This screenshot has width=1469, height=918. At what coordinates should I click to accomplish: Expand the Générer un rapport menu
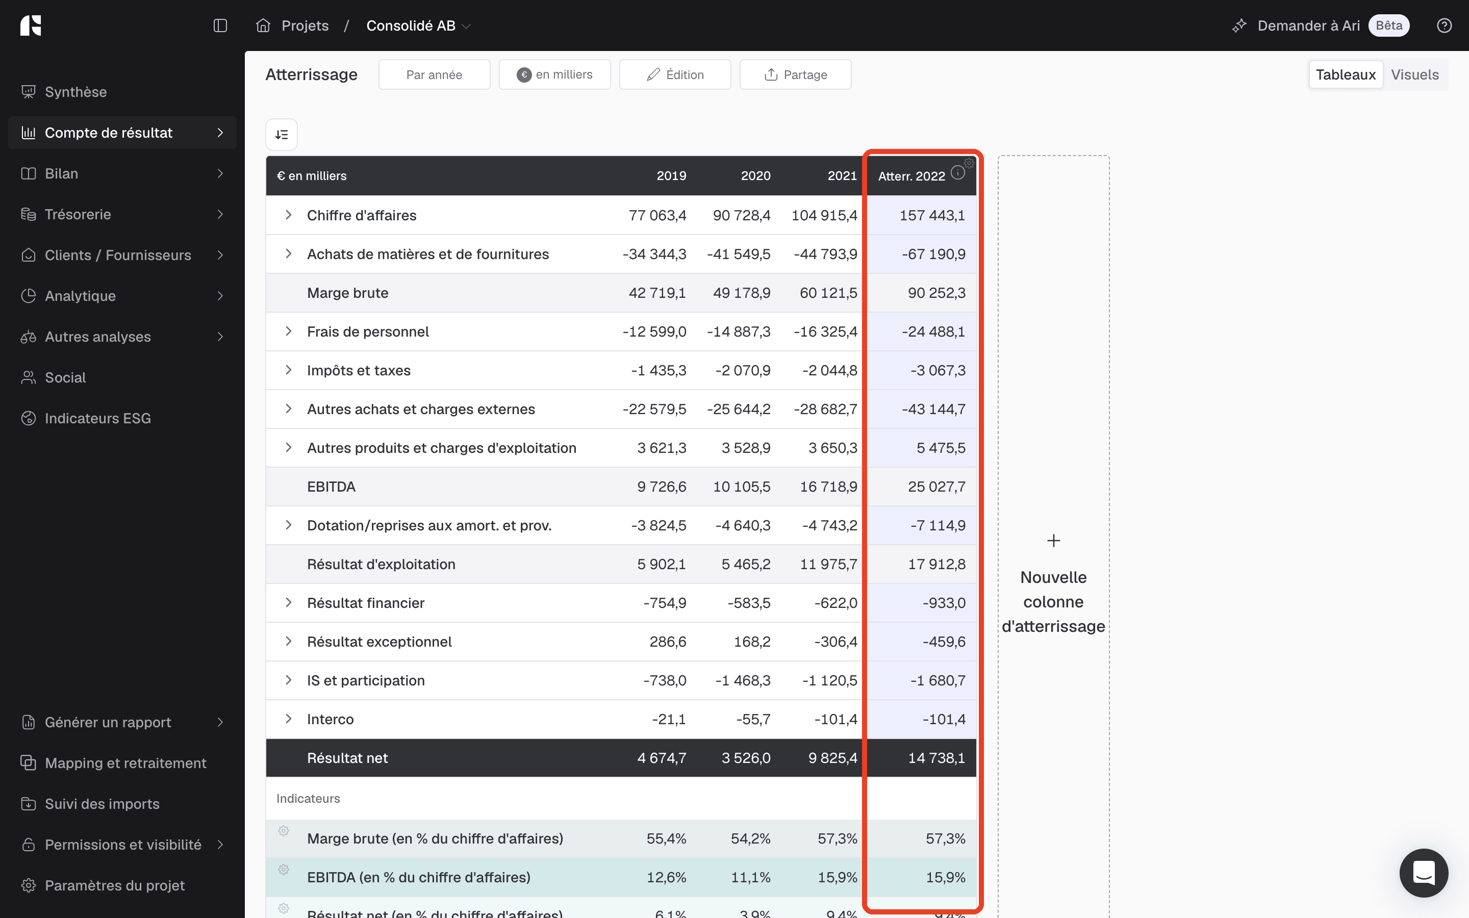220,722
